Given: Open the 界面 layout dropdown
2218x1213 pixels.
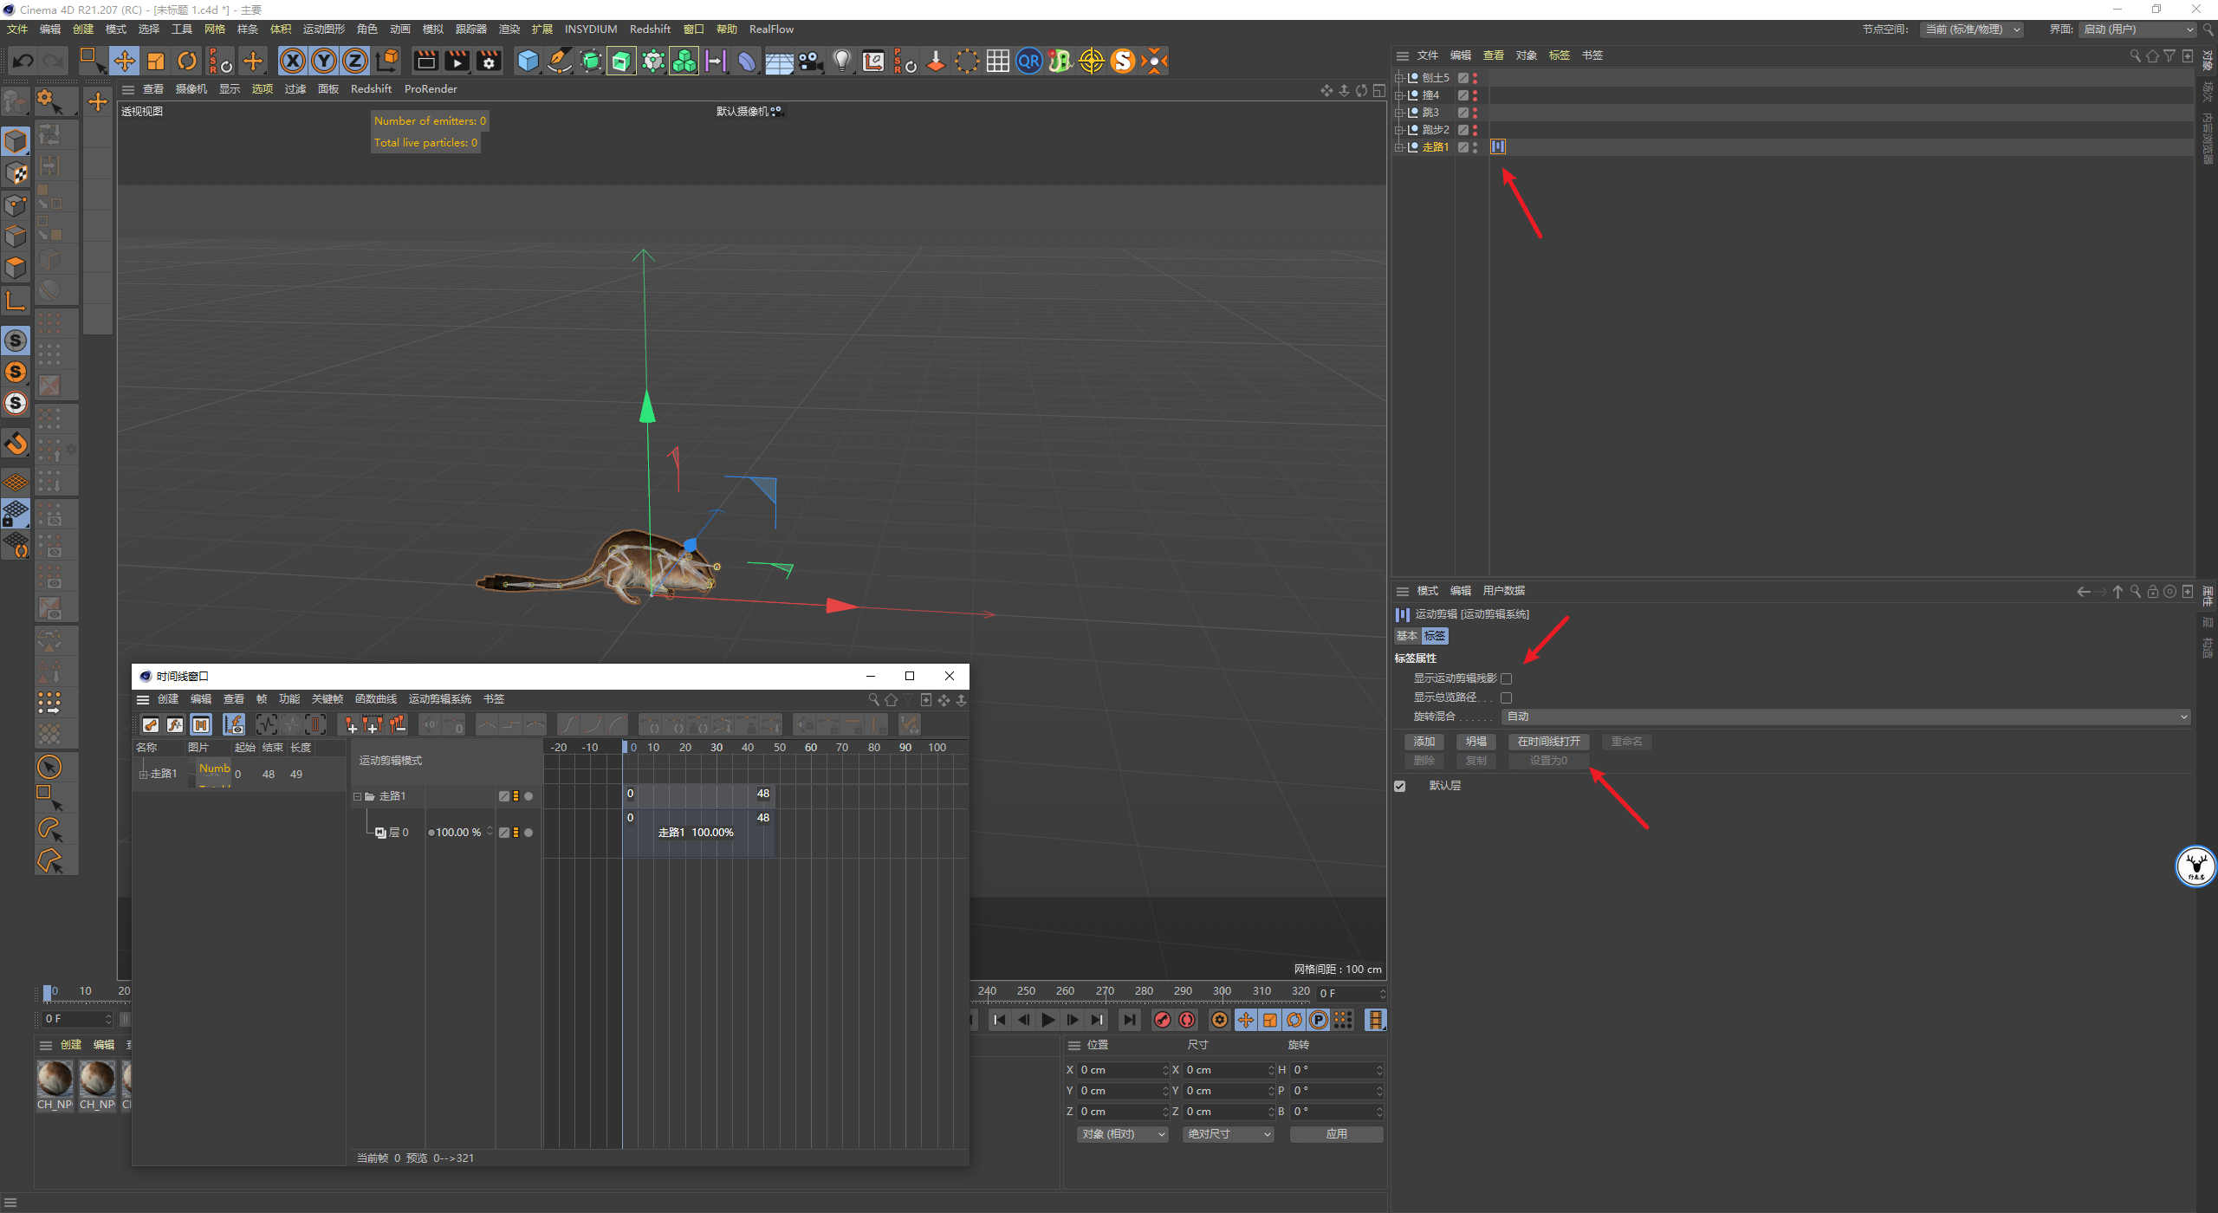Looking at the screenshot, I should [2137, 29].
